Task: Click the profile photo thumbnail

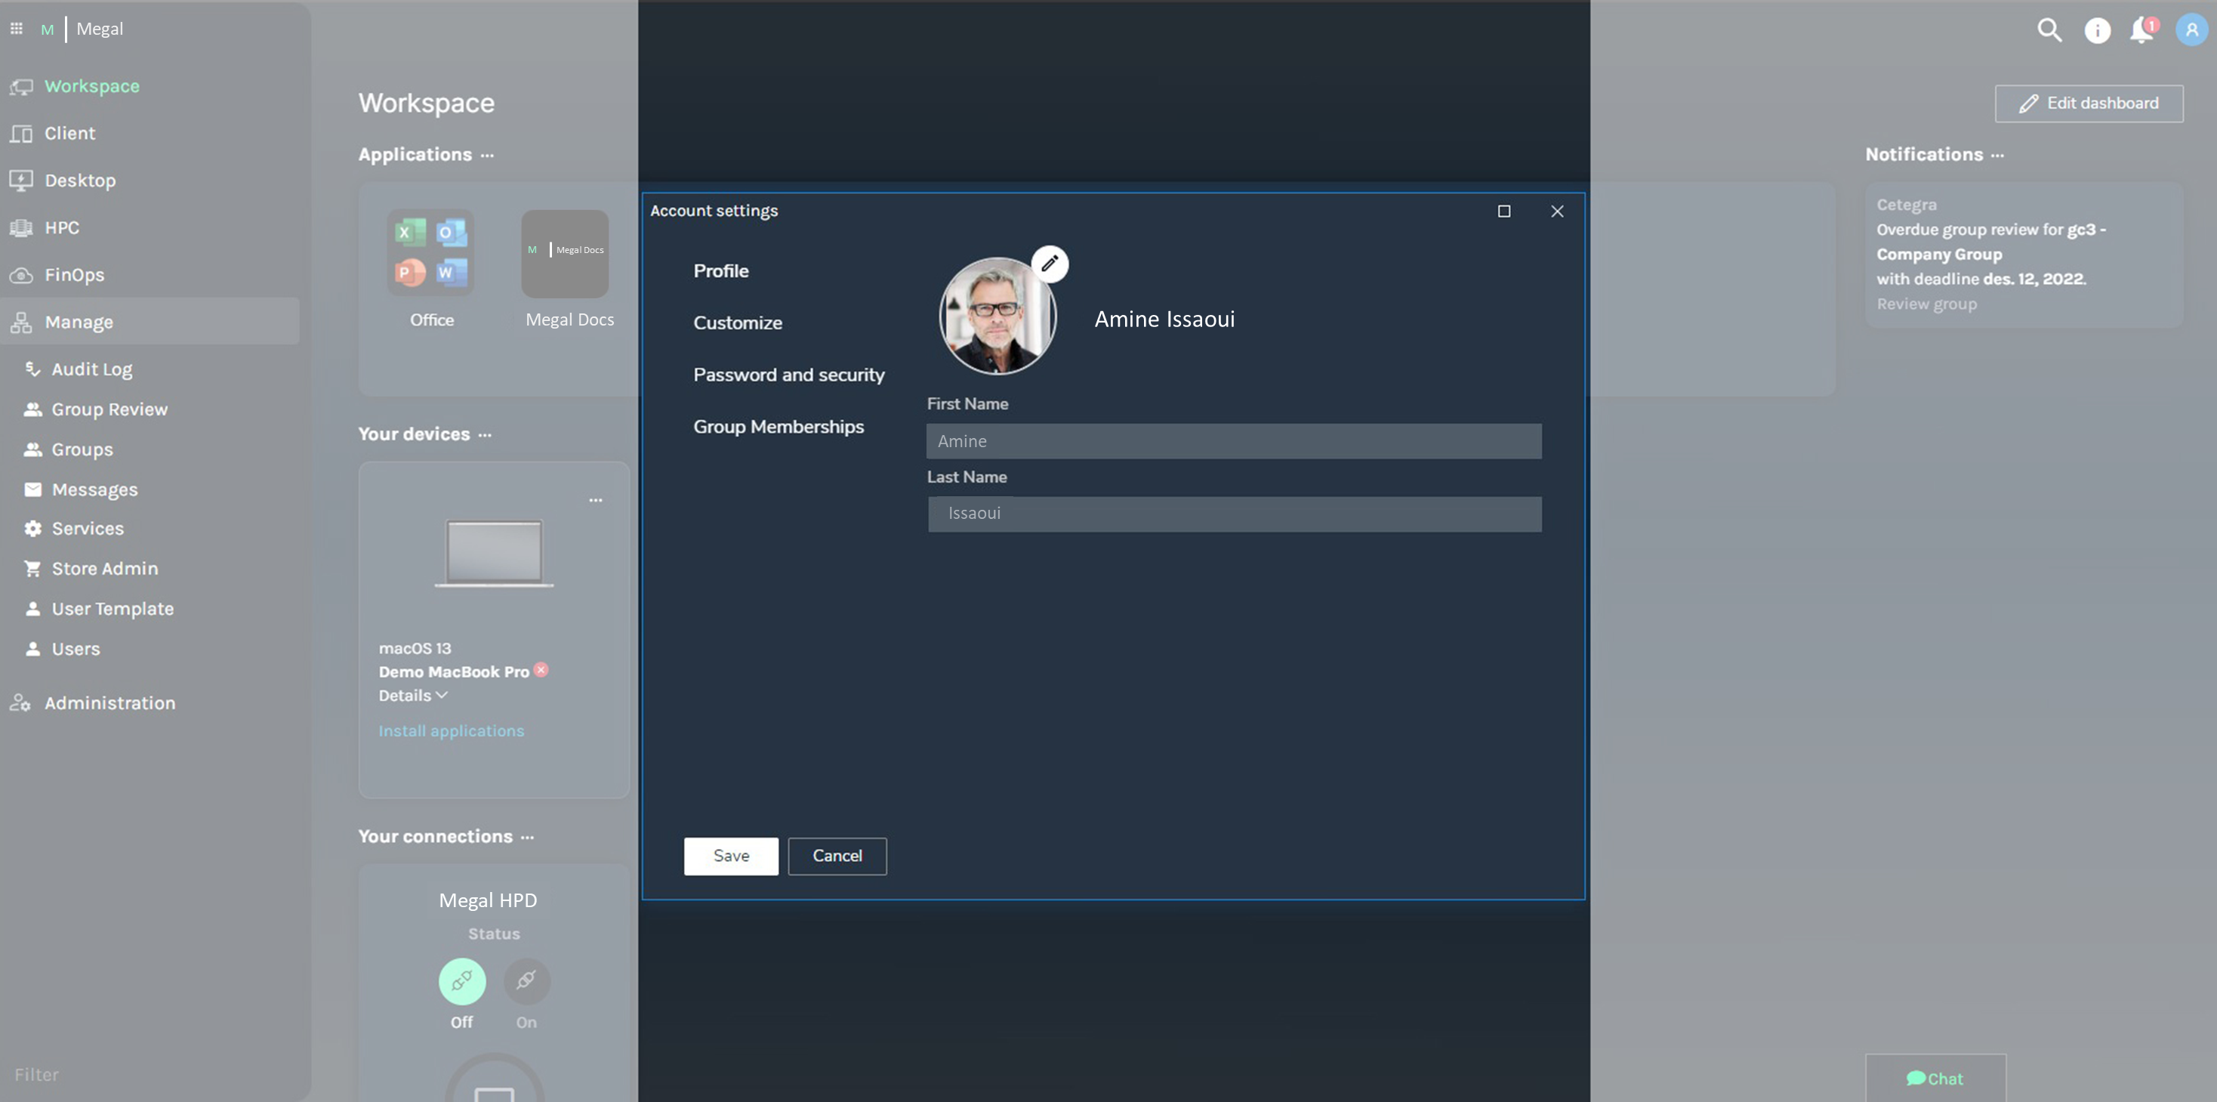Action: (997, 316)
